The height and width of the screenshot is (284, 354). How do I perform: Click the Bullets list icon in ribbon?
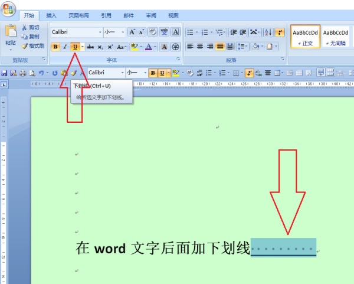[x=190, y=32]
